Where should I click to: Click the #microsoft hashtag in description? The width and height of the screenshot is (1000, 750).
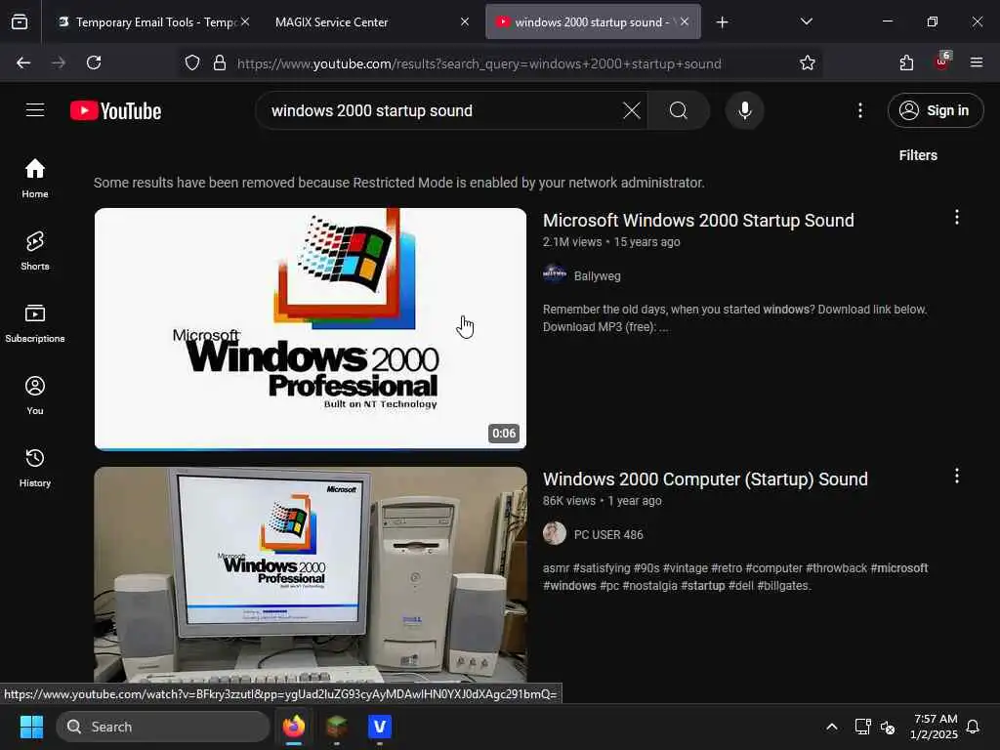point(899,567)
